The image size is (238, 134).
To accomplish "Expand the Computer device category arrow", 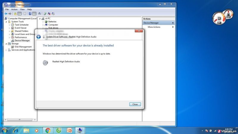I will click(x=43, y=25).
